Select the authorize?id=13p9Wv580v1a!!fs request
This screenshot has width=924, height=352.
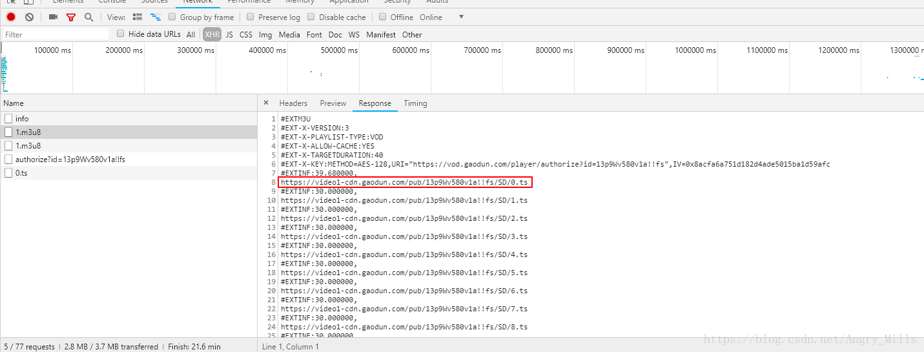tap(128, 160)
